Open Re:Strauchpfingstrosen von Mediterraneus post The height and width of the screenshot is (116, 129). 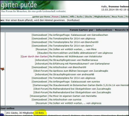tap(74, 60)
